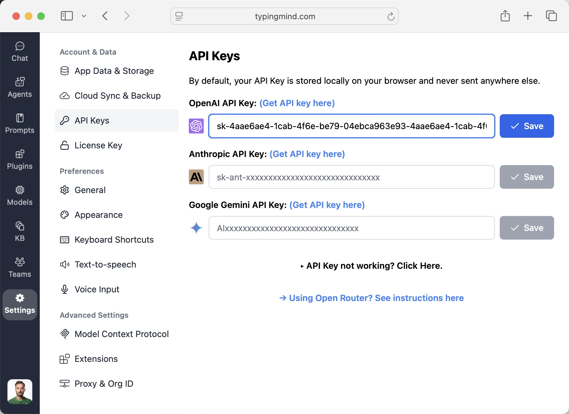
Task: Open the KB section
Action: tap(20, 231)
